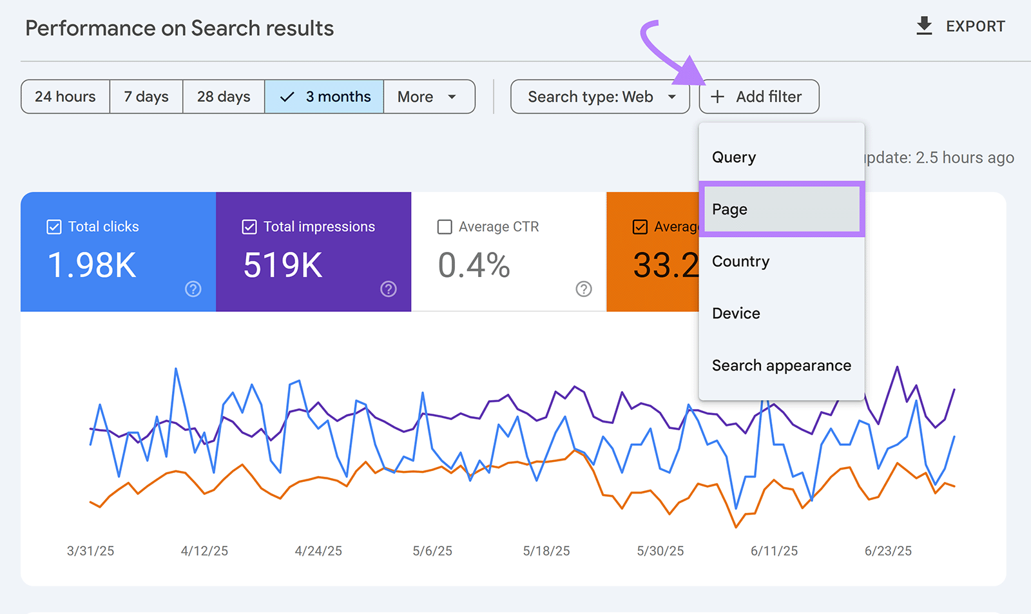The image size is (1031, 614).
Task: Click the help icon on Total impressions card
Action: (x=388, y=289)
